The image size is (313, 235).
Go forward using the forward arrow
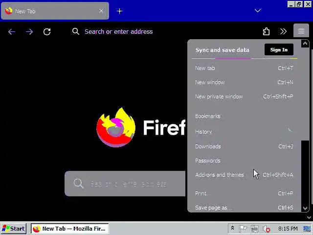[x=29, y=31]
